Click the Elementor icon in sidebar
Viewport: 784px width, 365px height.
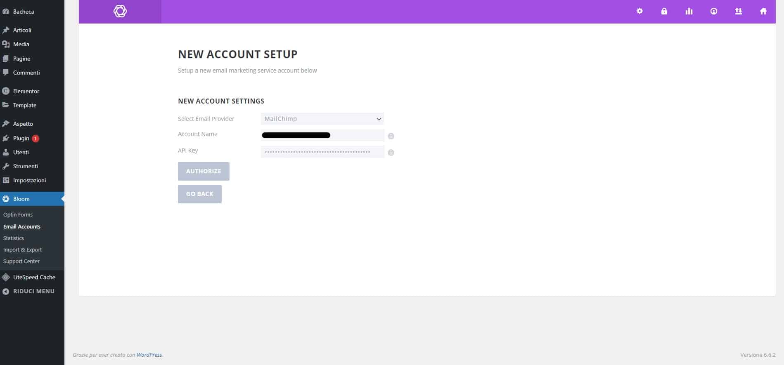[6, 91]
